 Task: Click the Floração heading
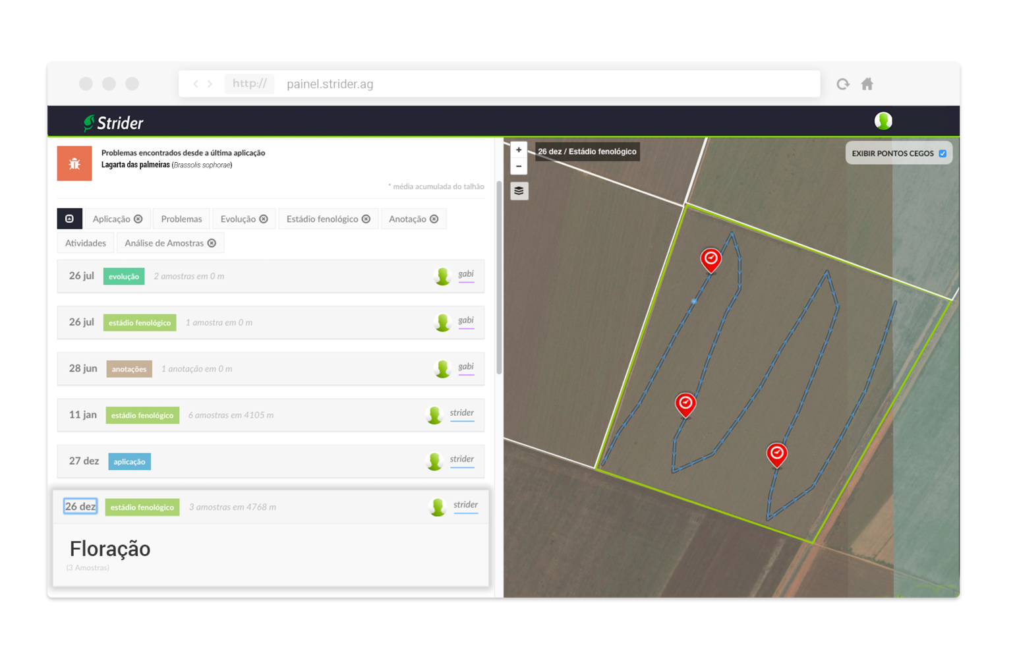pyautogui.click(x=110, y=548)
